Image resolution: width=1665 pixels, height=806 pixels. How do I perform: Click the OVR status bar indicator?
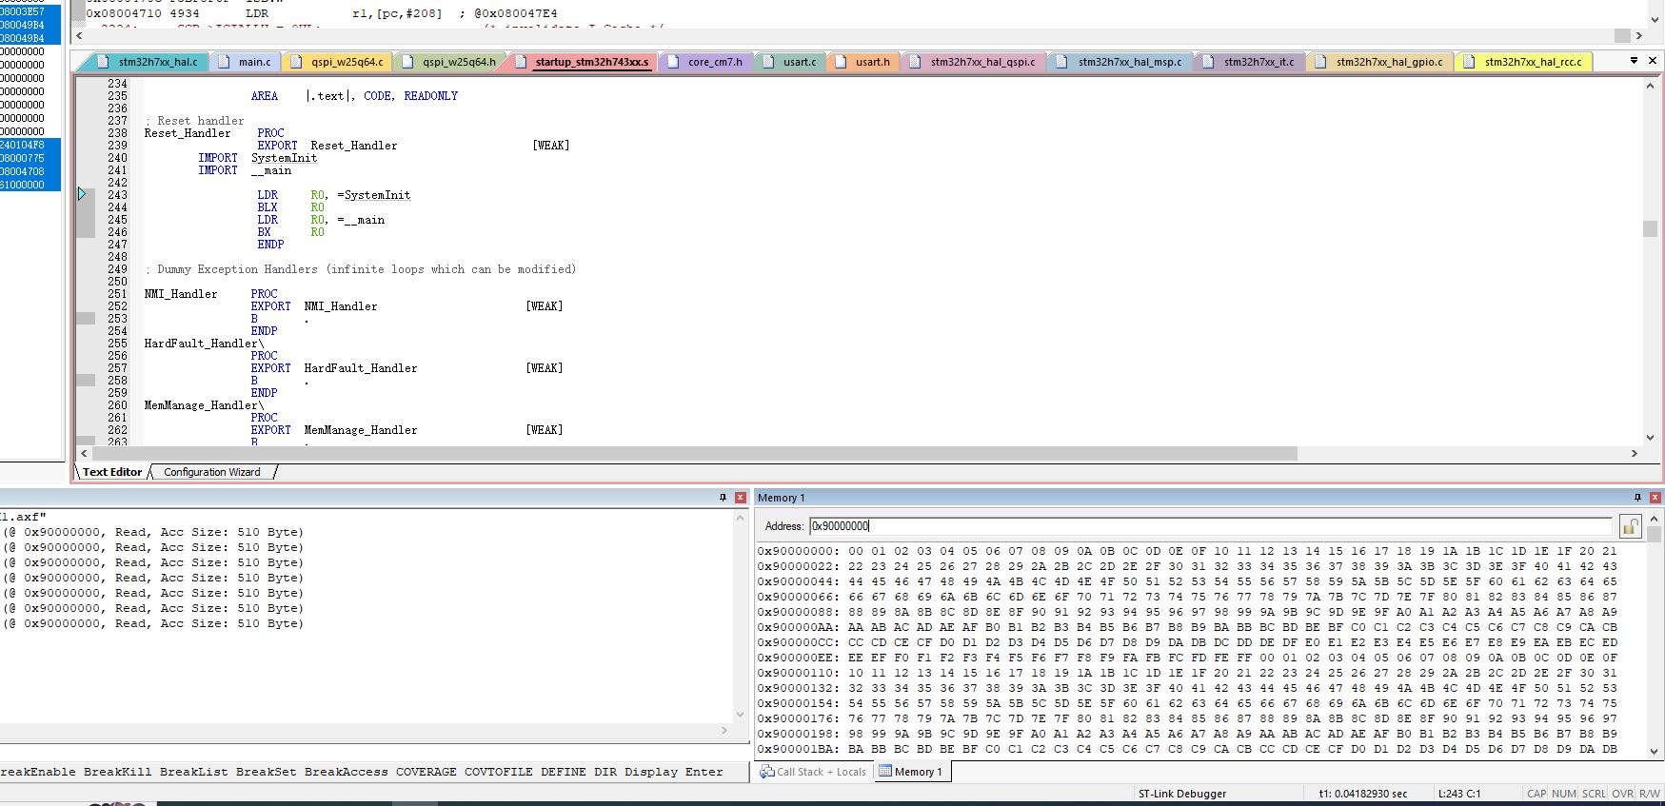1623,794
